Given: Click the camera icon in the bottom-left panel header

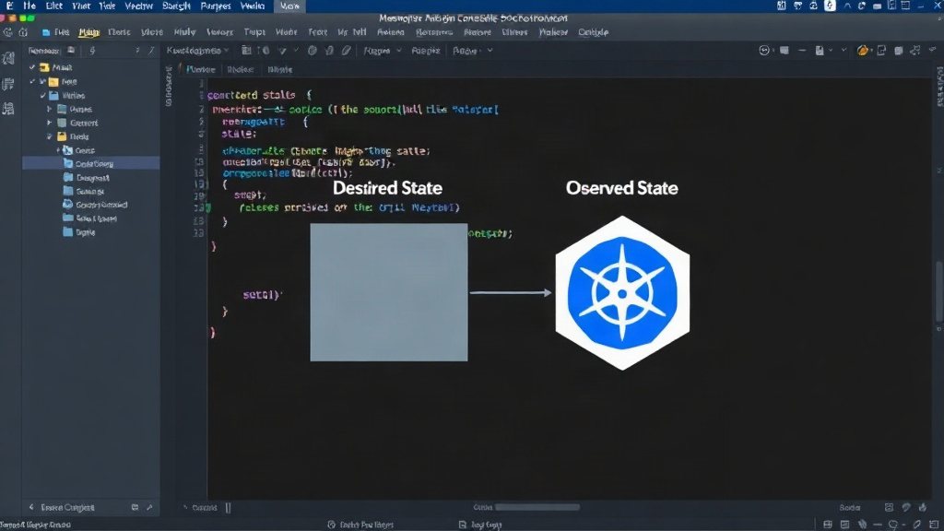Looking at the screenshot, I should click(135, 508).
